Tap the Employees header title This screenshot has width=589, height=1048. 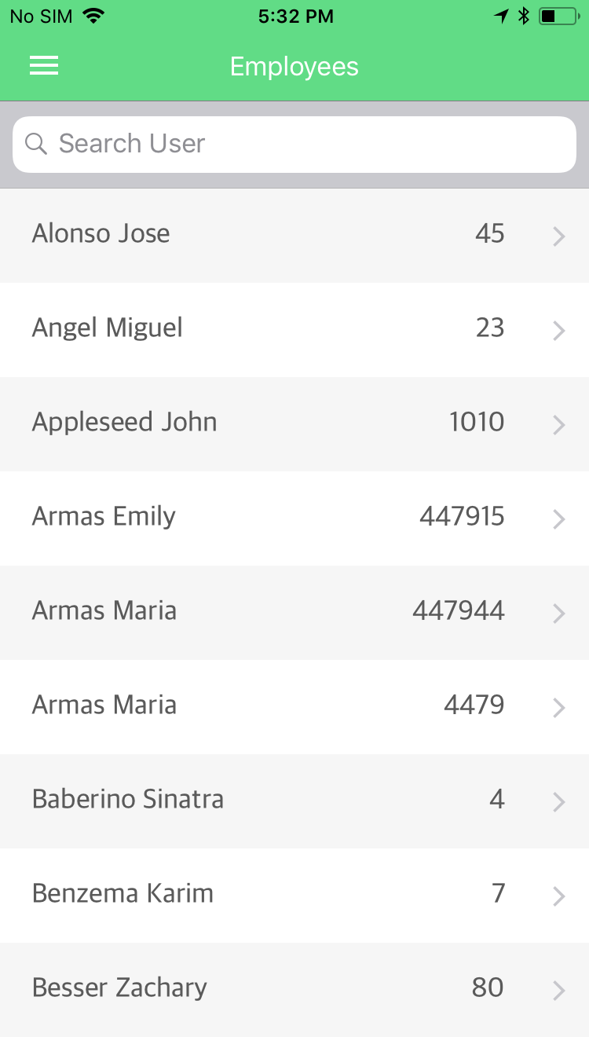click(x=294, y=67)
